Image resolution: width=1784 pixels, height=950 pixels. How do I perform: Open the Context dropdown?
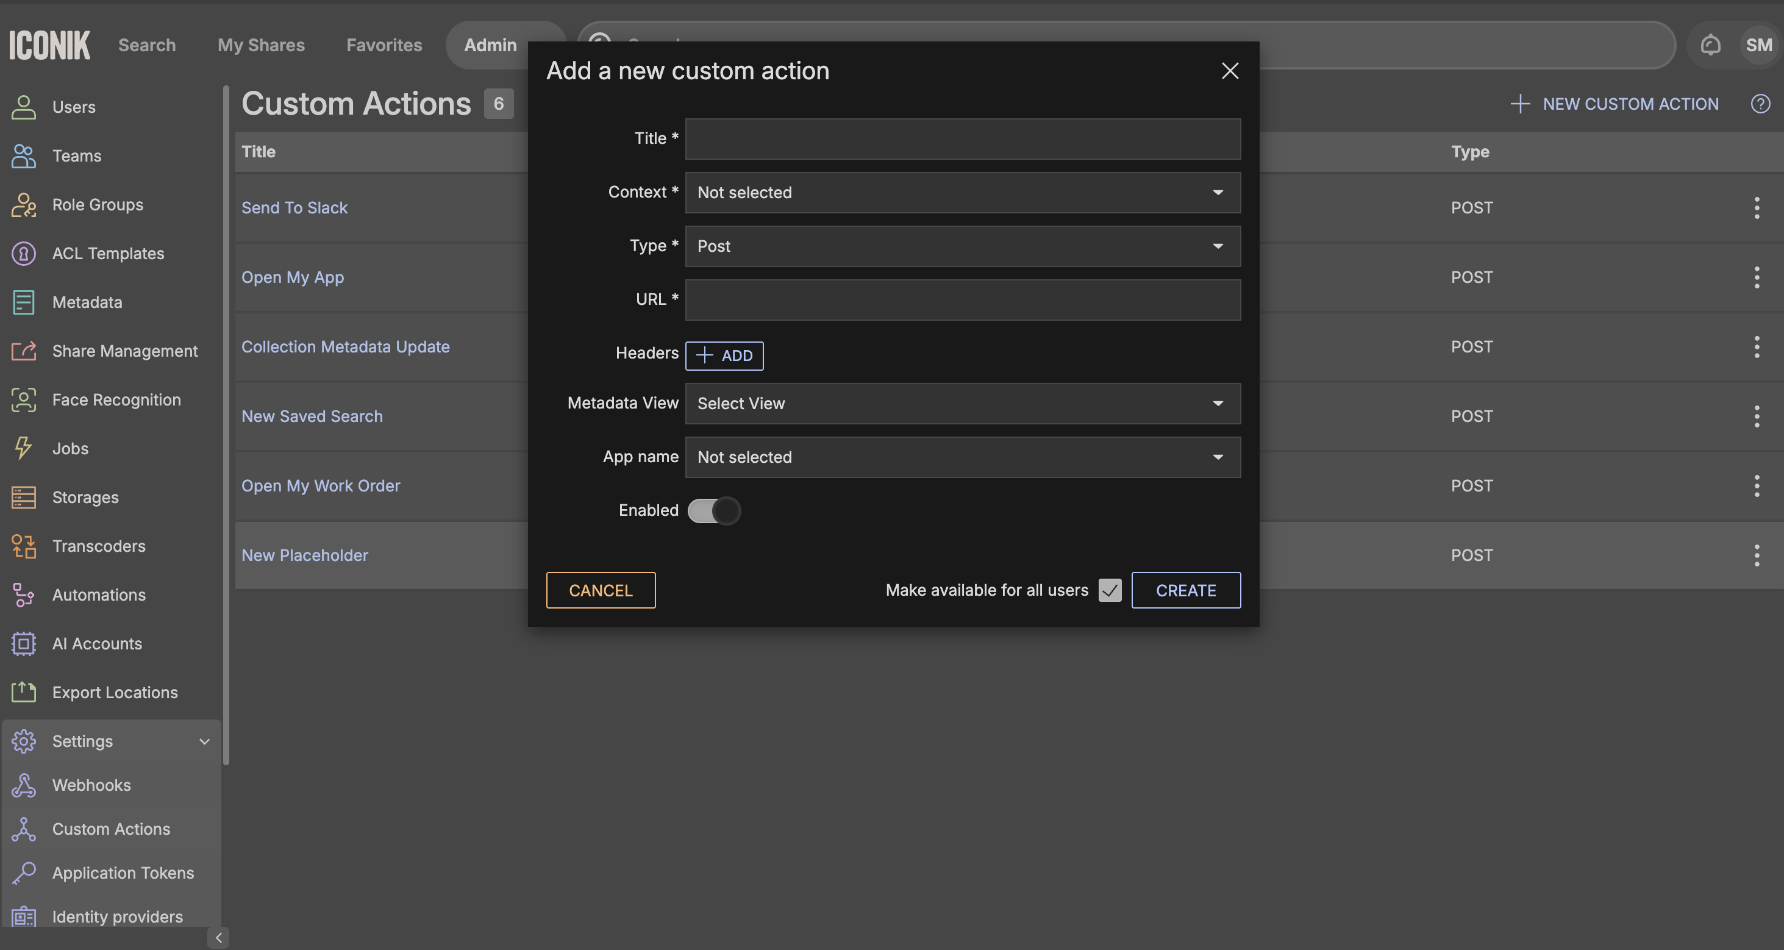click(962, 193)
